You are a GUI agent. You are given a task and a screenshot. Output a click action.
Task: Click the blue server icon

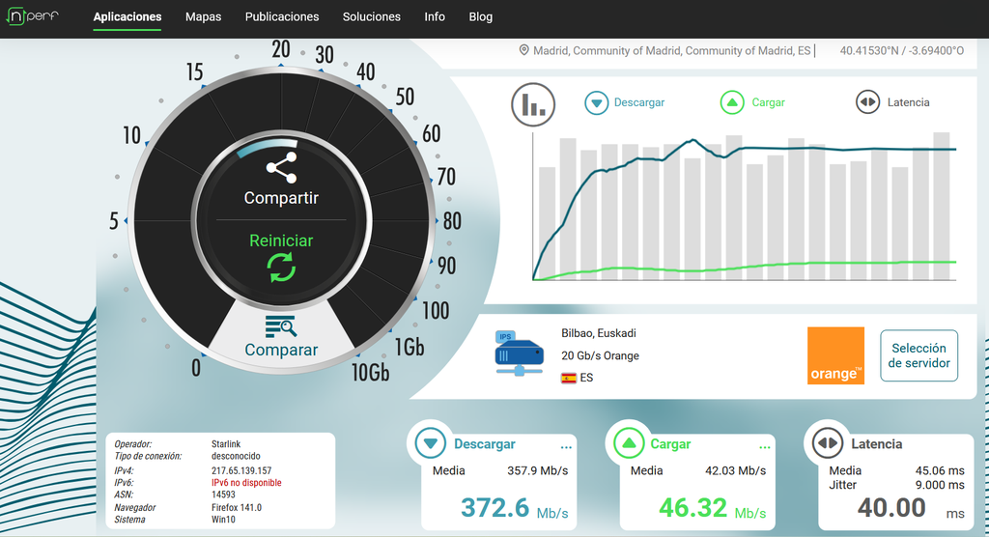click(x=520, y=353)
